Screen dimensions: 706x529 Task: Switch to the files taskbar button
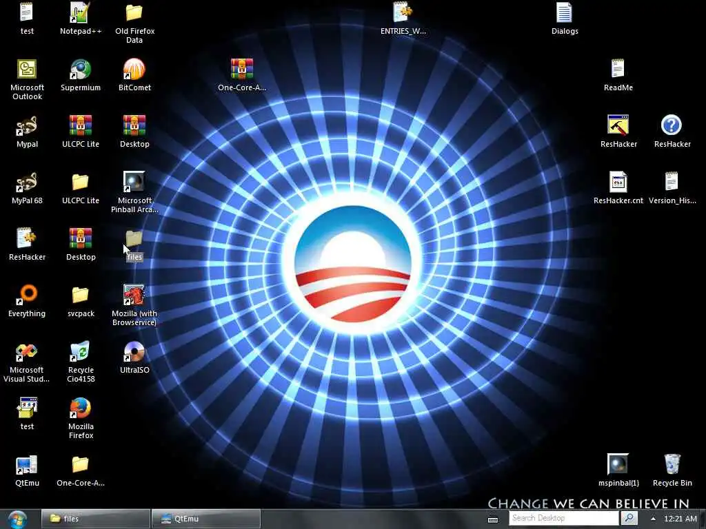pos(95,519)
